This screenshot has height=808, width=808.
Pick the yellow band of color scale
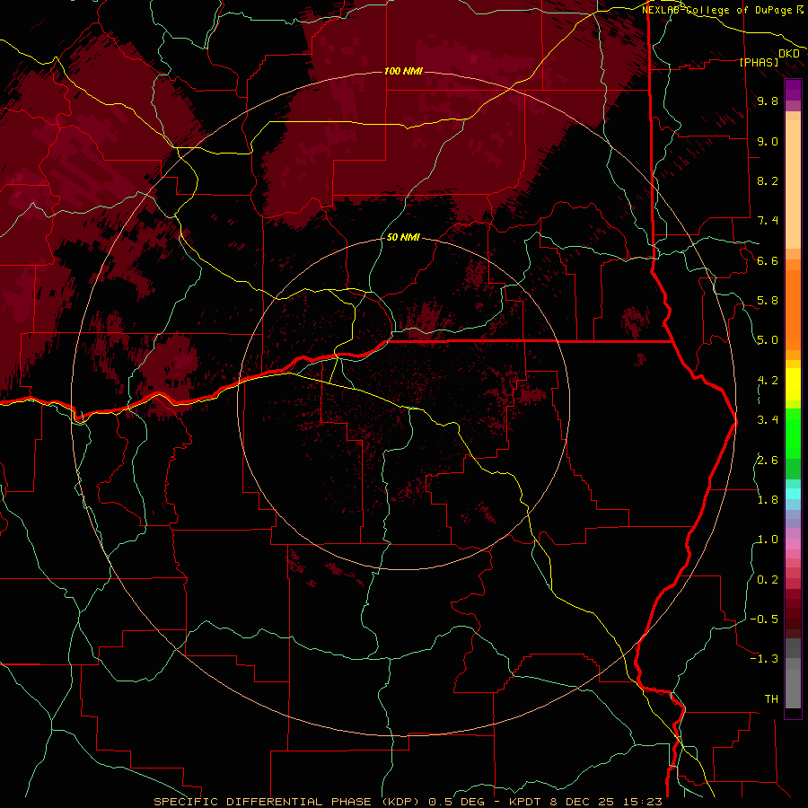793,384
